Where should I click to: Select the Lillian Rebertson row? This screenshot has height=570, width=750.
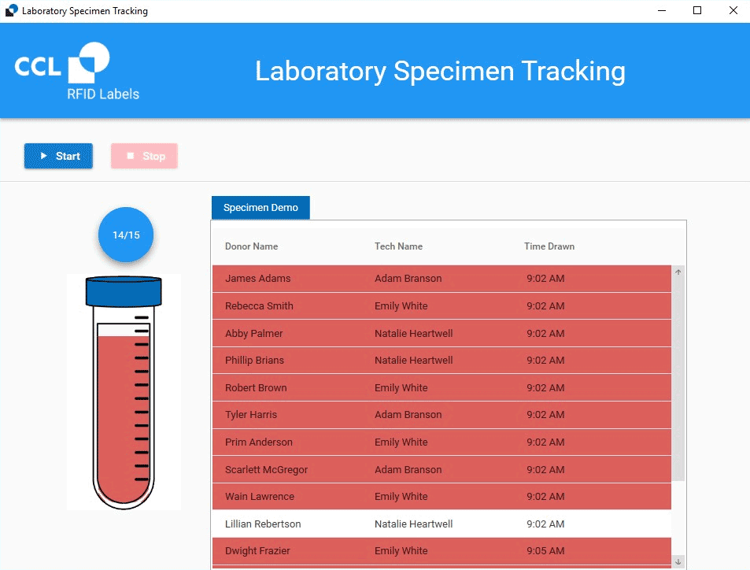(x=441, y=524)
